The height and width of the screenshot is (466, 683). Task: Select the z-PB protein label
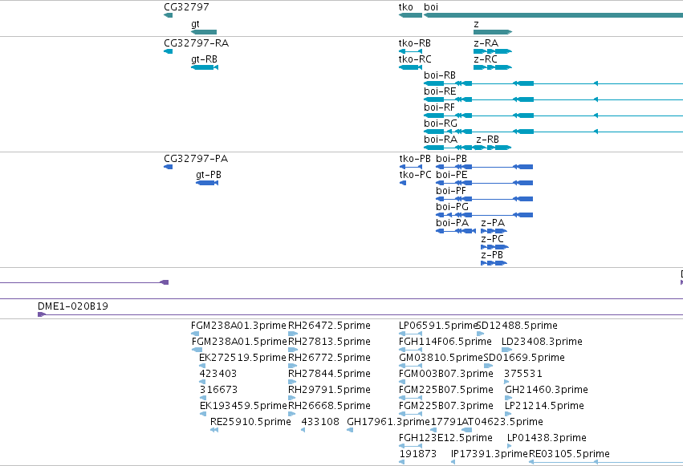pos(492,255)
